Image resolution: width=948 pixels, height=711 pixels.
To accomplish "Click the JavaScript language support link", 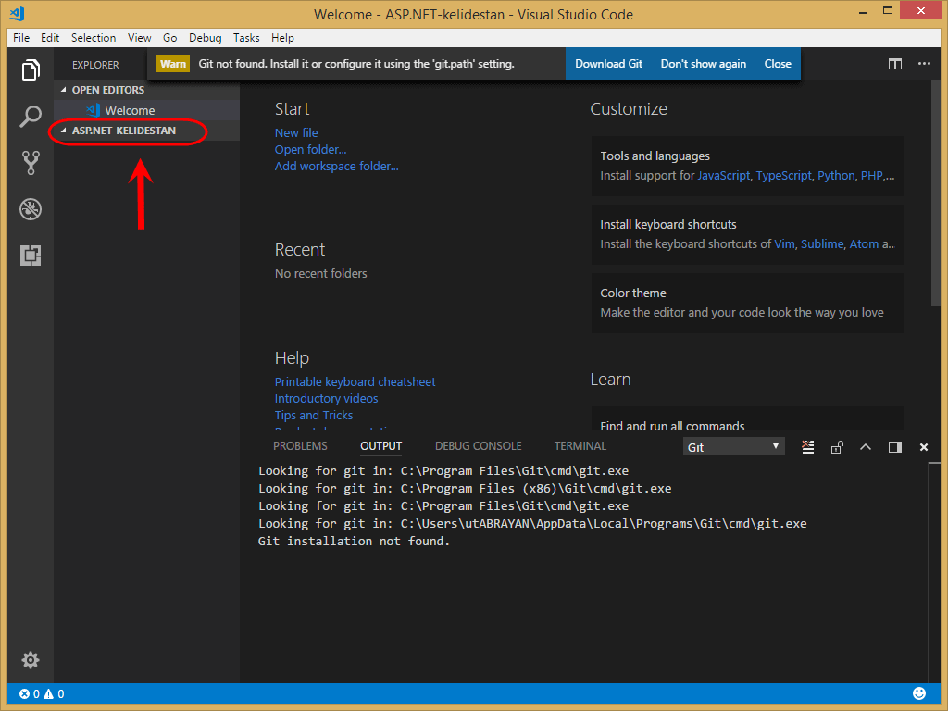I will (x=724, y=175).
